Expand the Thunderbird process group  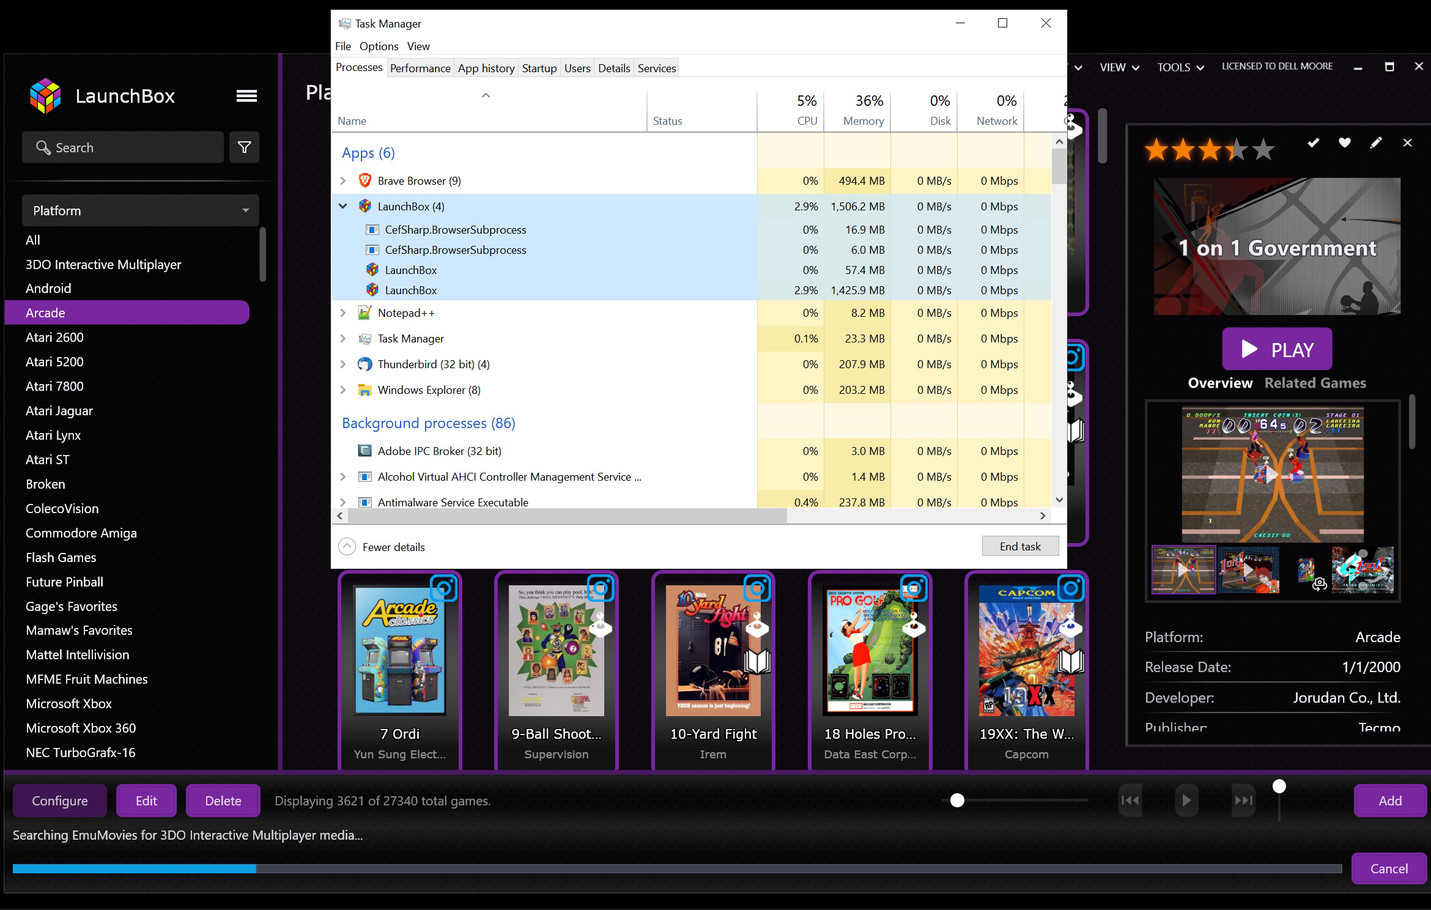(343, 364)
